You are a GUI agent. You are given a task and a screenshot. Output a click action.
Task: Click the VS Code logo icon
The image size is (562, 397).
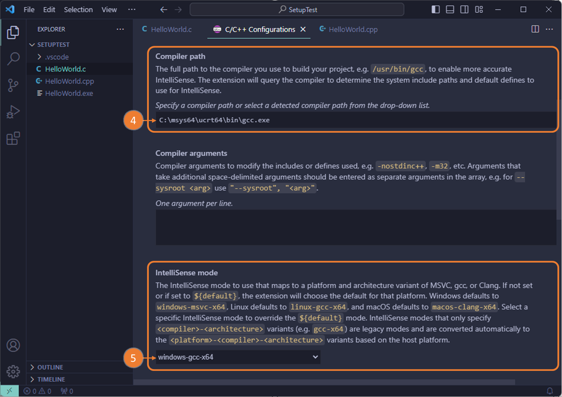click(10, 10)
